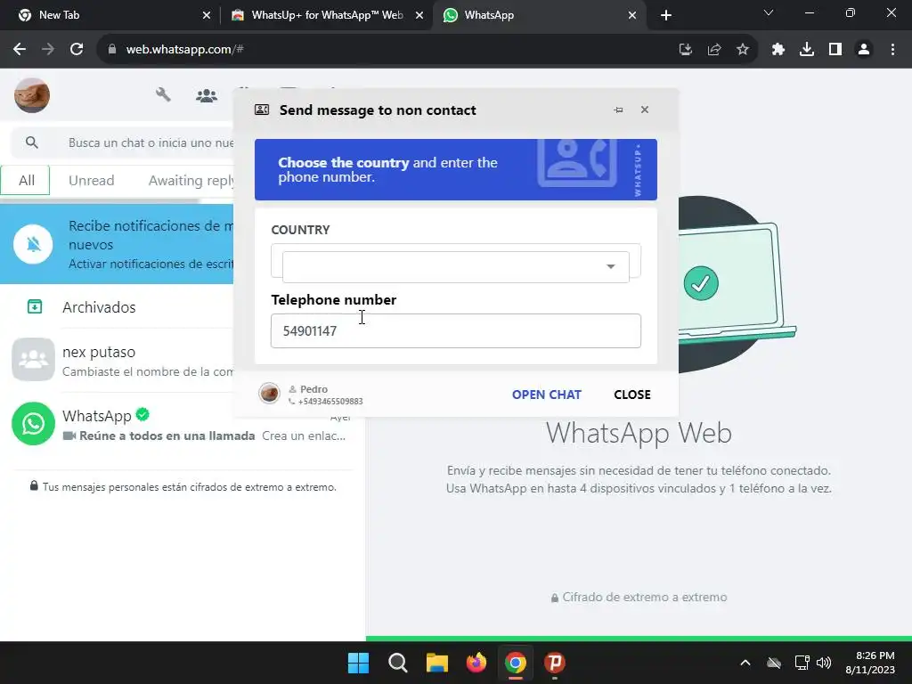The image size is (912, 684).
Task: Click the verified badge next to WhatsApp
Action: click(142, 415)
